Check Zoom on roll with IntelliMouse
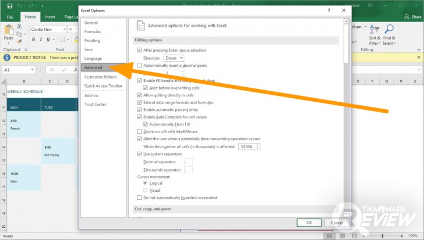Image resolution: width=424 pixels, height=240 pixels. click(x=139, y=131)
